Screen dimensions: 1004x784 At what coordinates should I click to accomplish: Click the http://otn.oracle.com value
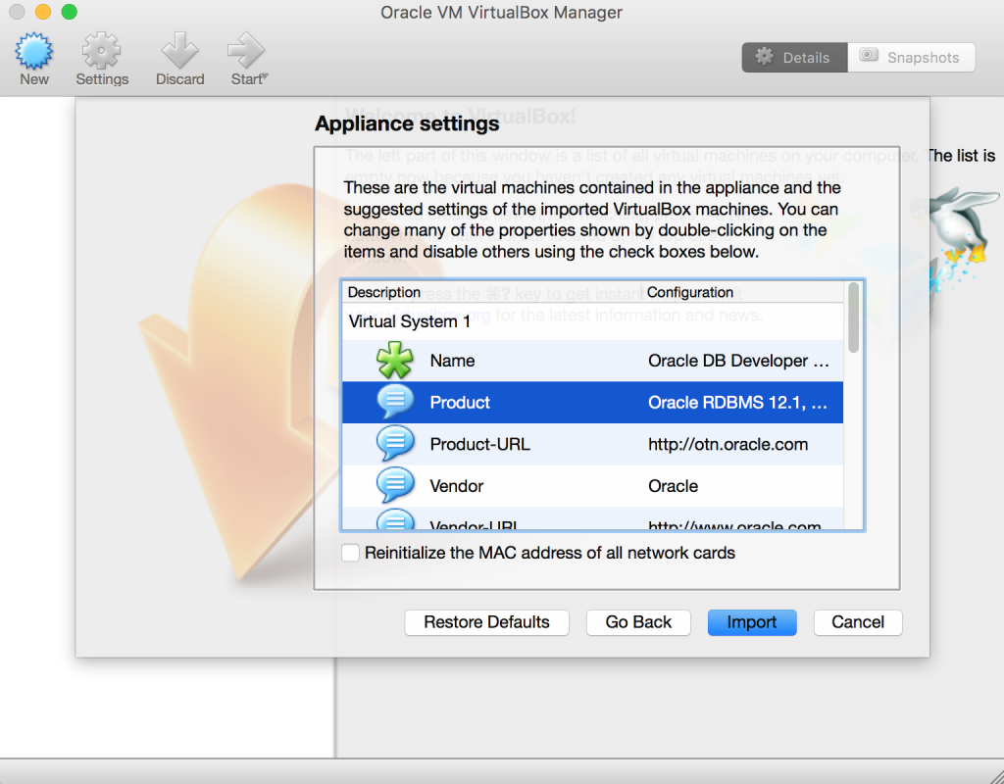(x=728, y=444)
